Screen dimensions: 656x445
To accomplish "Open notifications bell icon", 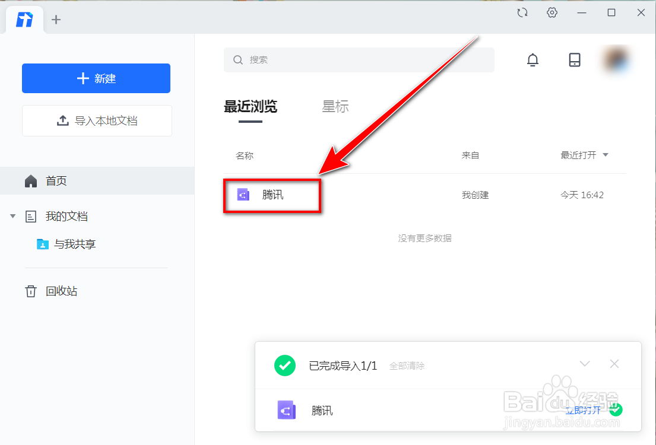I will (533, 60).
